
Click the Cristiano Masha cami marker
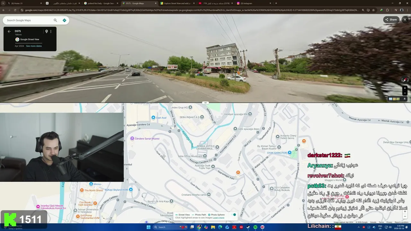tap(209, 194)
